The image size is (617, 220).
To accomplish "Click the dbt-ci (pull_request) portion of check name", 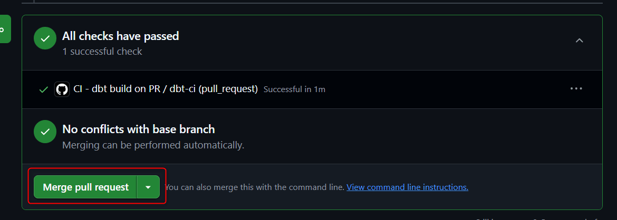I will (214, 89).
